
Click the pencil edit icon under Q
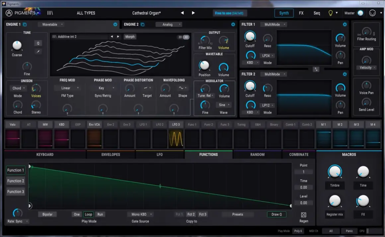click(x=38, y=51)
